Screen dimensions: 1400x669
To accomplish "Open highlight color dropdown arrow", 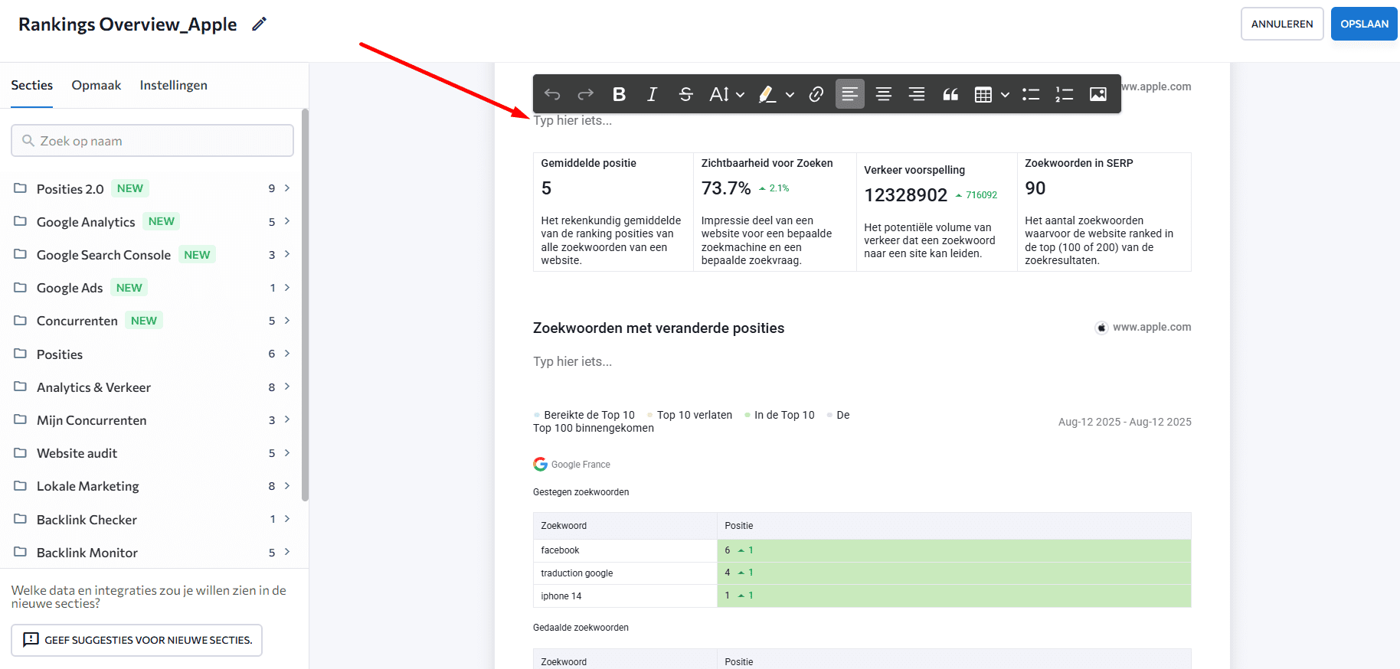I will point(790,95).
